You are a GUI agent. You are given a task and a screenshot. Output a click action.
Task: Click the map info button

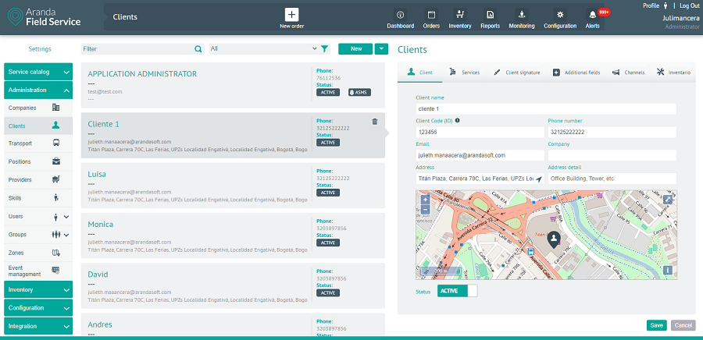tap(668, 271)
